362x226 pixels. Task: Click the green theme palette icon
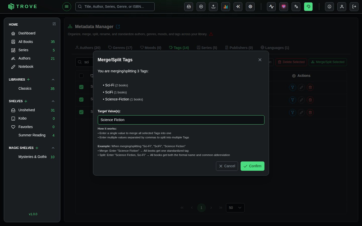[x=308, y=7]
